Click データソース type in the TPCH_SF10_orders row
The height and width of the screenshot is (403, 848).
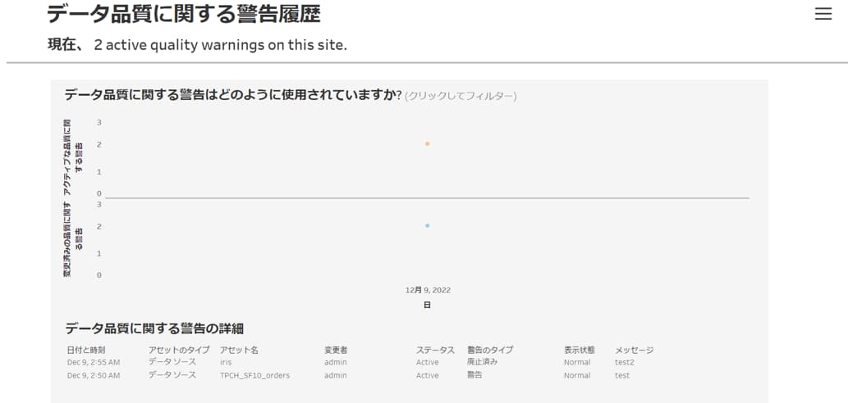click(x=172, y=375)
